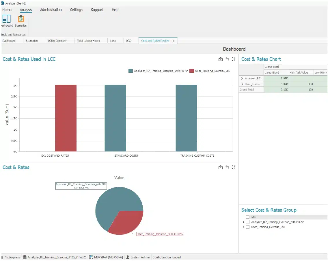Open the Administration menu
This screenshot has width=328, height=261.
pyautogui.click(x=51, y=10)
